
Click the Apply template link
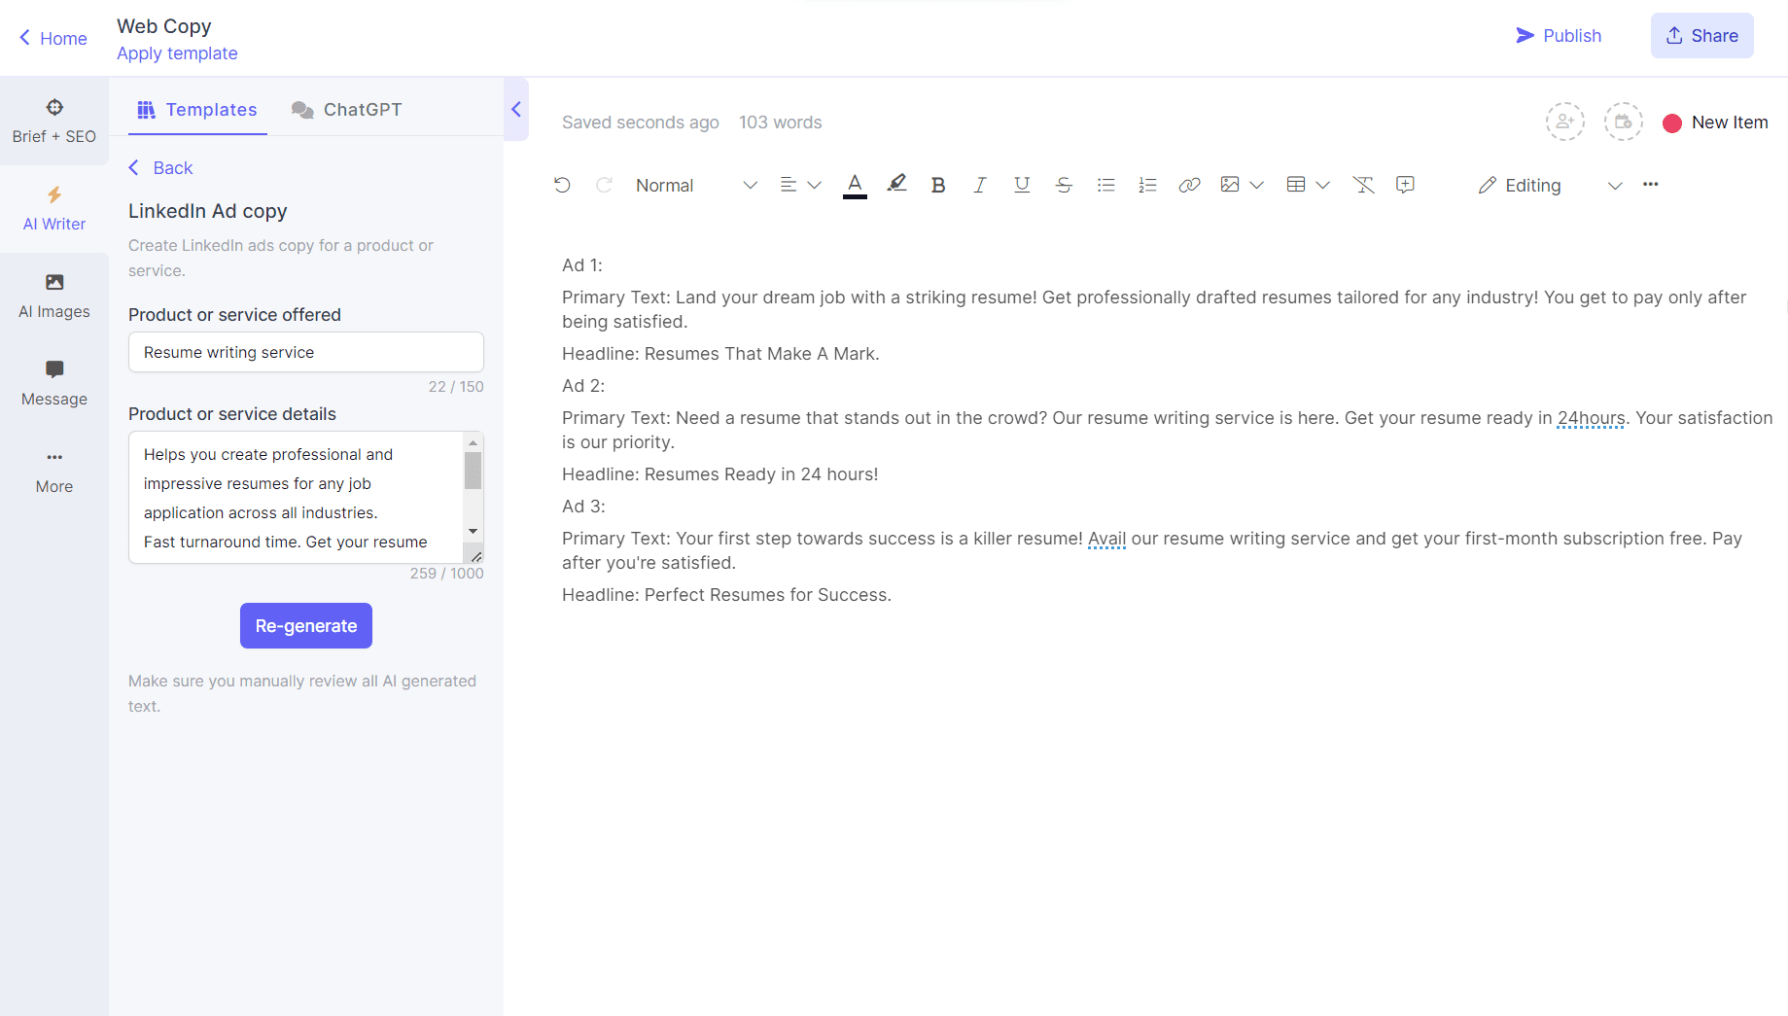pos(177,53)
